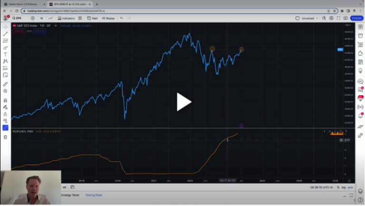
Task: Start bar Replay mode
Action: pyautogui.click(x=108, y=18)
